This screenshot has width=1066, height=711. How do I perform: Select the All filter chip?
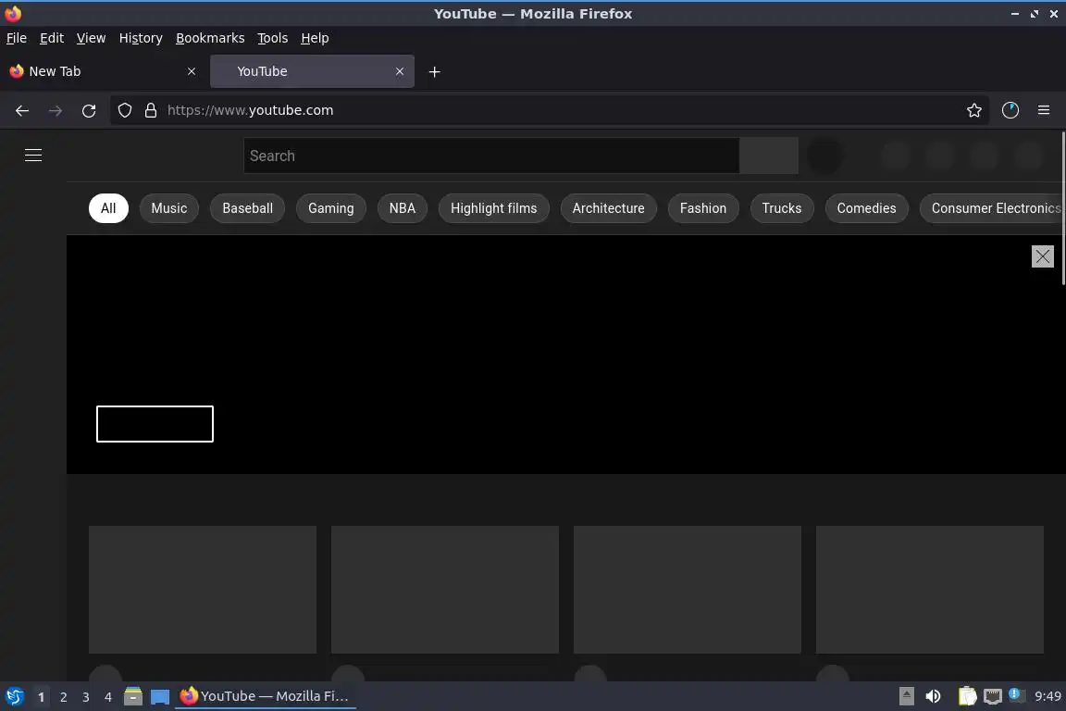pyautogui.click(x=108, y=208)
